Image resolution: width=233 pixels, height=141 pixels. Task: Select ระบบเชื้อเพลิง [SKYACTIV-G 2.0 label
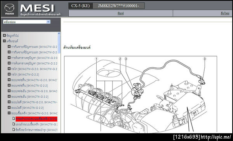click(x=34, y=113)
